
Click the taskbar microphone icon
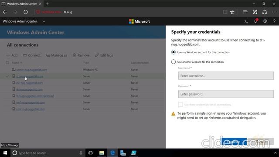click(x=81, y=153)
